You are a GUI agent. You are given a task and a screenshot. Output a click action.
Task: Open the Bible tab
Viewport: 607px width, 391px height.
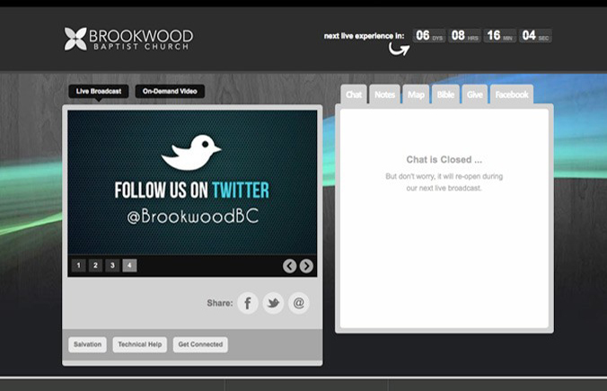point(445,94)
